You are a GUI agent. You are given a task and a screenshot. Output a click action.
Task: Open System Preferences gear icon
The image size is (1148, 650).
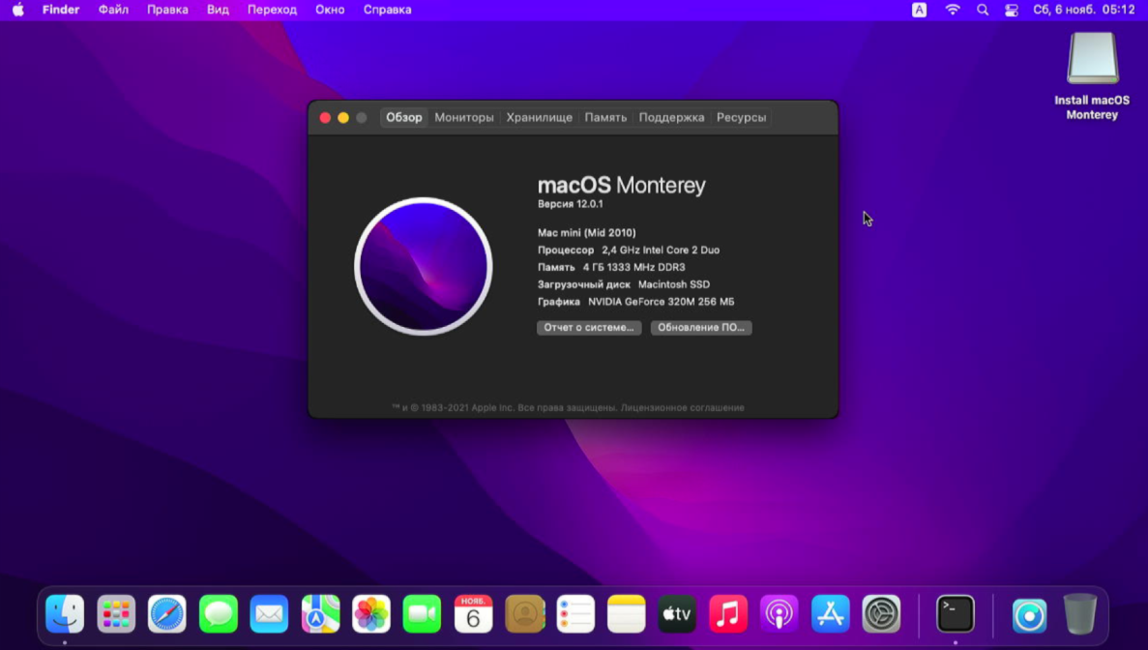[x=881, y=613]
